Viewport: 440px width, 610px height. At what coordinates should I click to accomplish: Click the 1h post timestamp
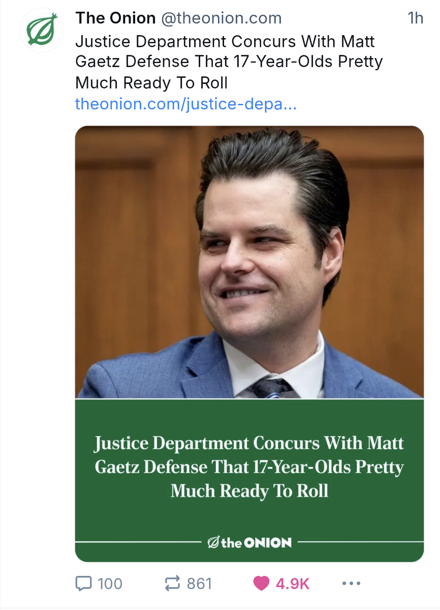(x=415, y=18)
